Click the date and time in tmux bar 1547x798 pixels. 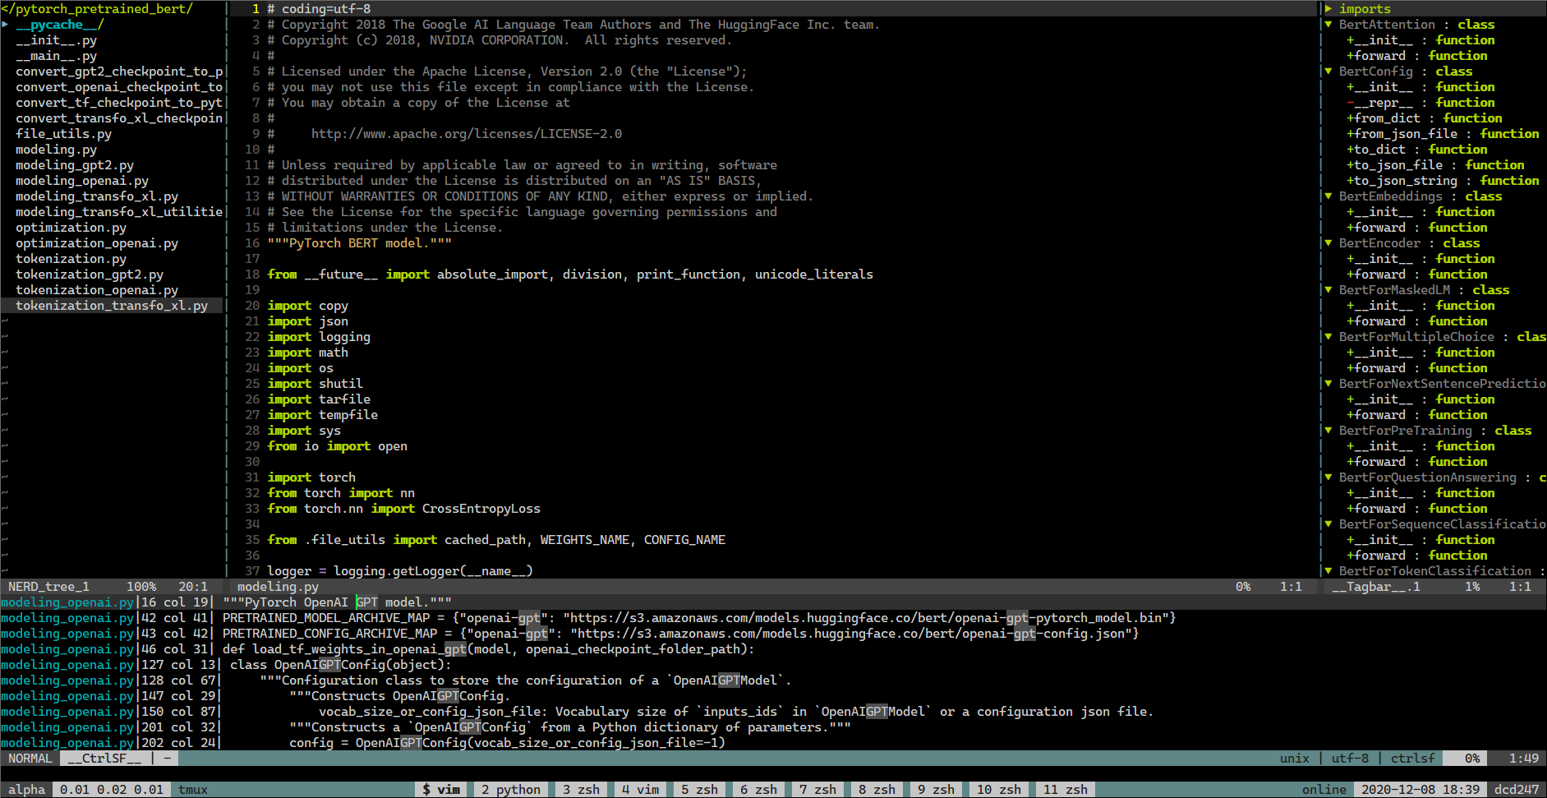click(1420, 790)
